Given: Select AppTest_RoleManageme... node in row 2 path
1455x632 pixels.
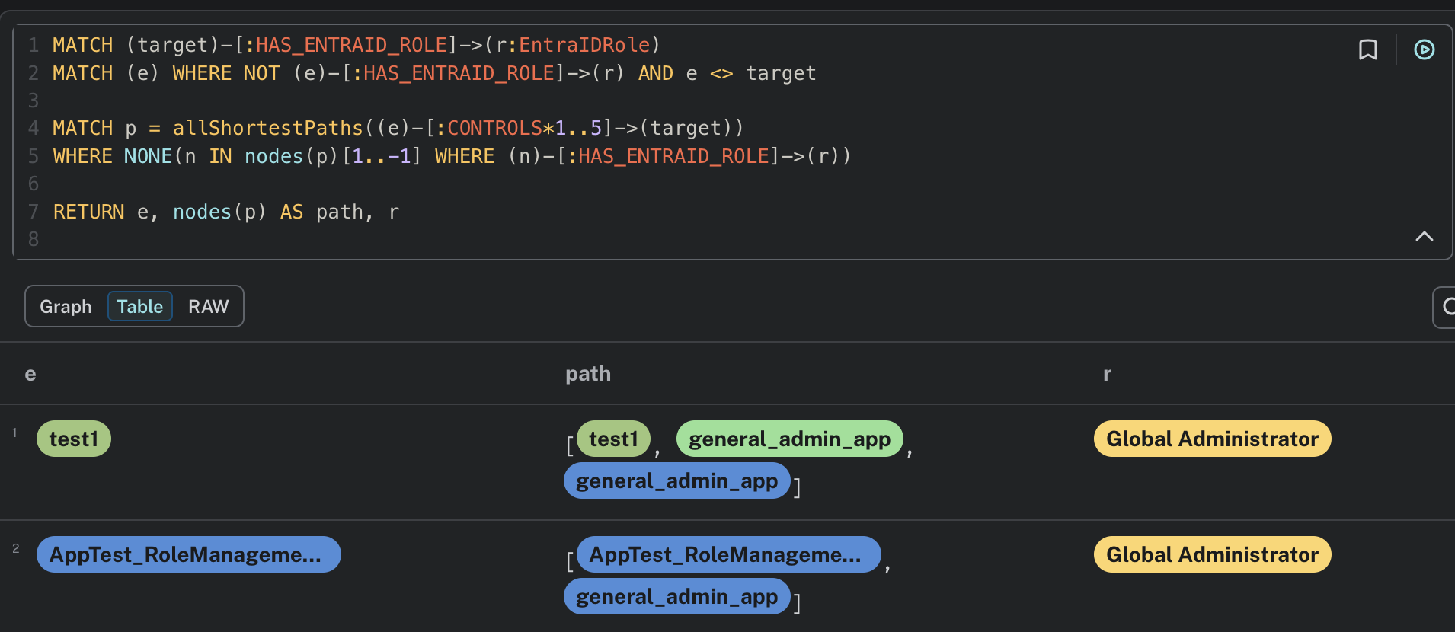Looking at the screenshot, I should point(728,554).
